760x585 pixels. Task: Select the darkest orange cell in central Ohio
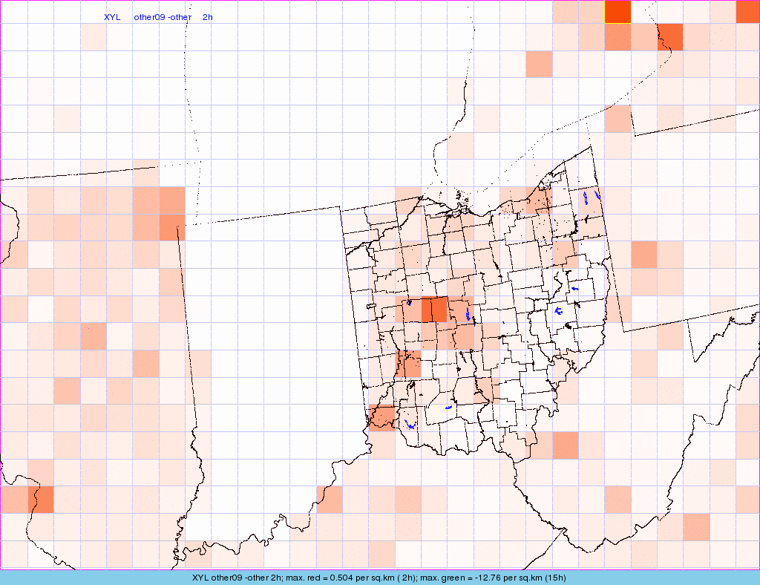click(x=434, y=309)
